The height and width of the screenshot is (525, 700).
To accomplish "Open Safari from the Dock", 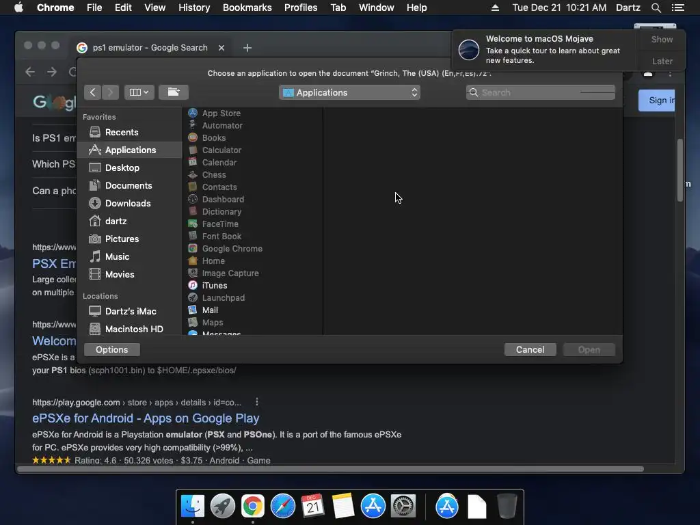I will pos(282,507).
